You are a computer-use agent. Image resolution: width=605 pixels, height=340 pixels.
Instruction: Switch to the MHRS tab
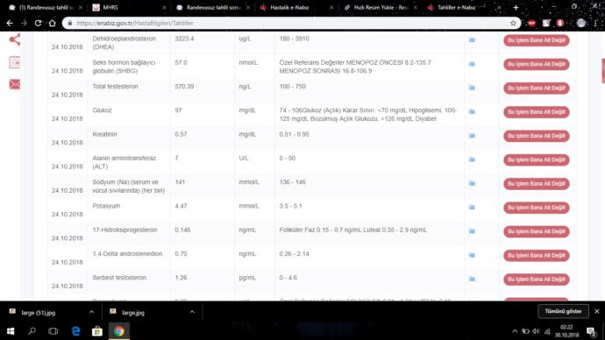coord(129,7)
